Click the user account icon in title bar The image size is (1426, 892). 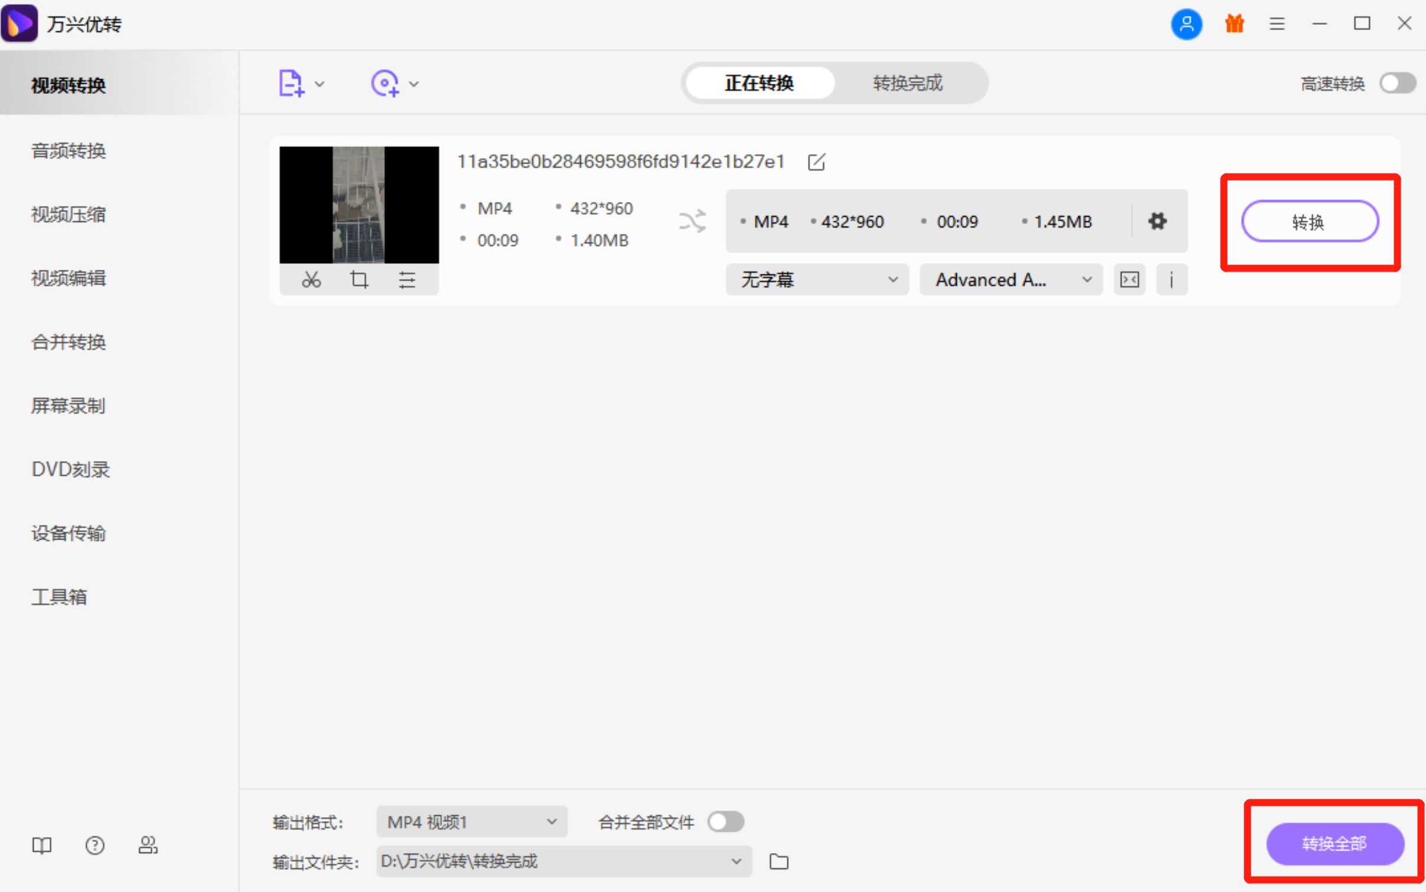point(1186,24)
